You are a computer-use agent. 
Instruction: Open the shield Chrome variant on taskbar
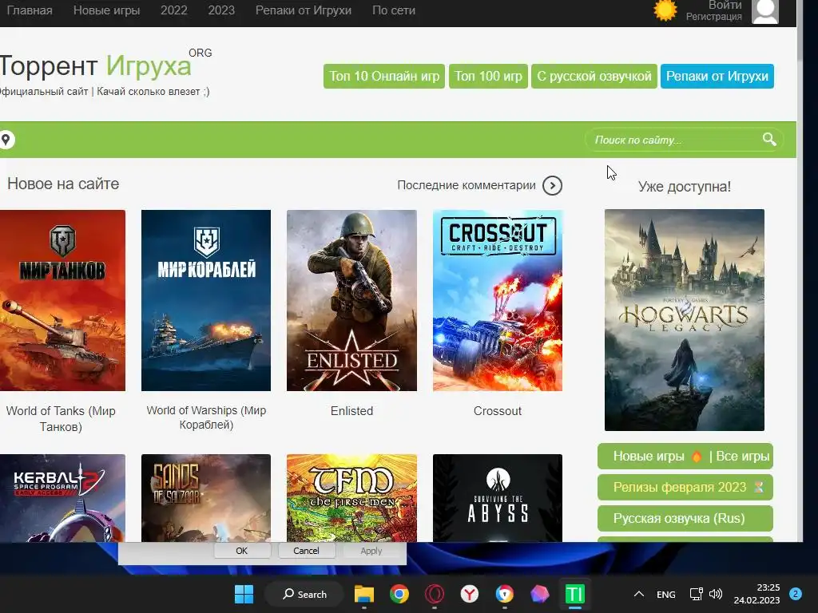pyautogui.click(x=505, y=594)
